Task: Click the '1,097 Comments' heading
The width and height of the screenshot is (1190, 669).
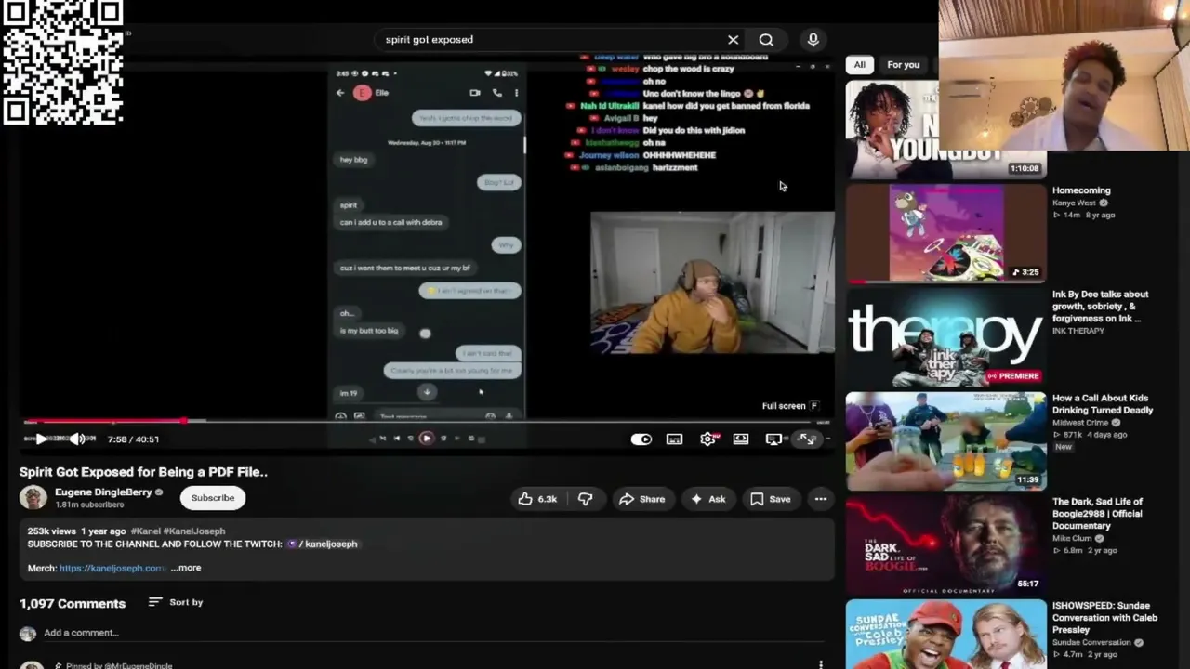Action: [73, 604]
